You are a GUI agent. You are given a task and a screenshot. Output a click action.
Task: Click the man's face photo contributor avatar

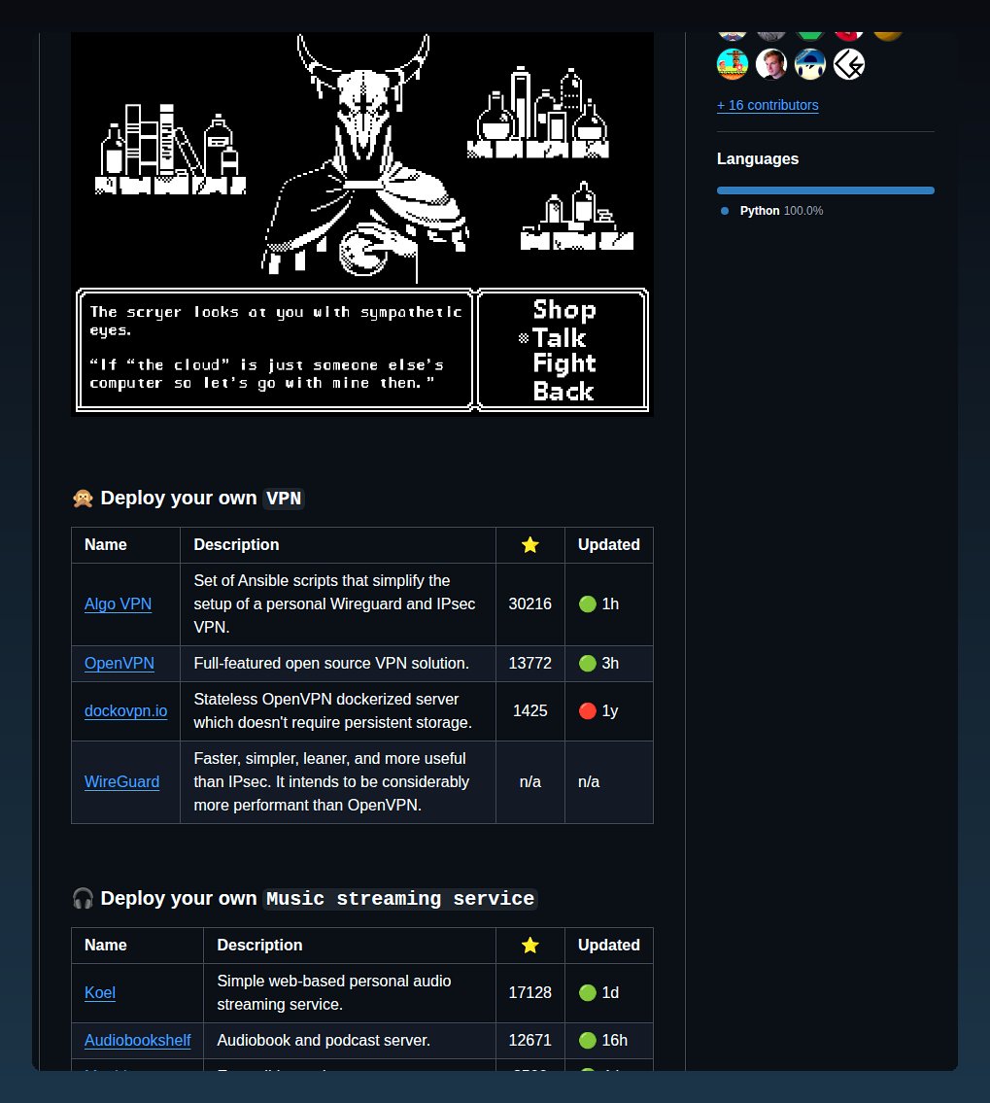click(771, 65)
